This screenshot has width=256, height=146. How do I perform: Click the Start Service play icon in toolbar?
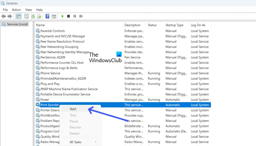pyautogui.click(x=63, y=16)
